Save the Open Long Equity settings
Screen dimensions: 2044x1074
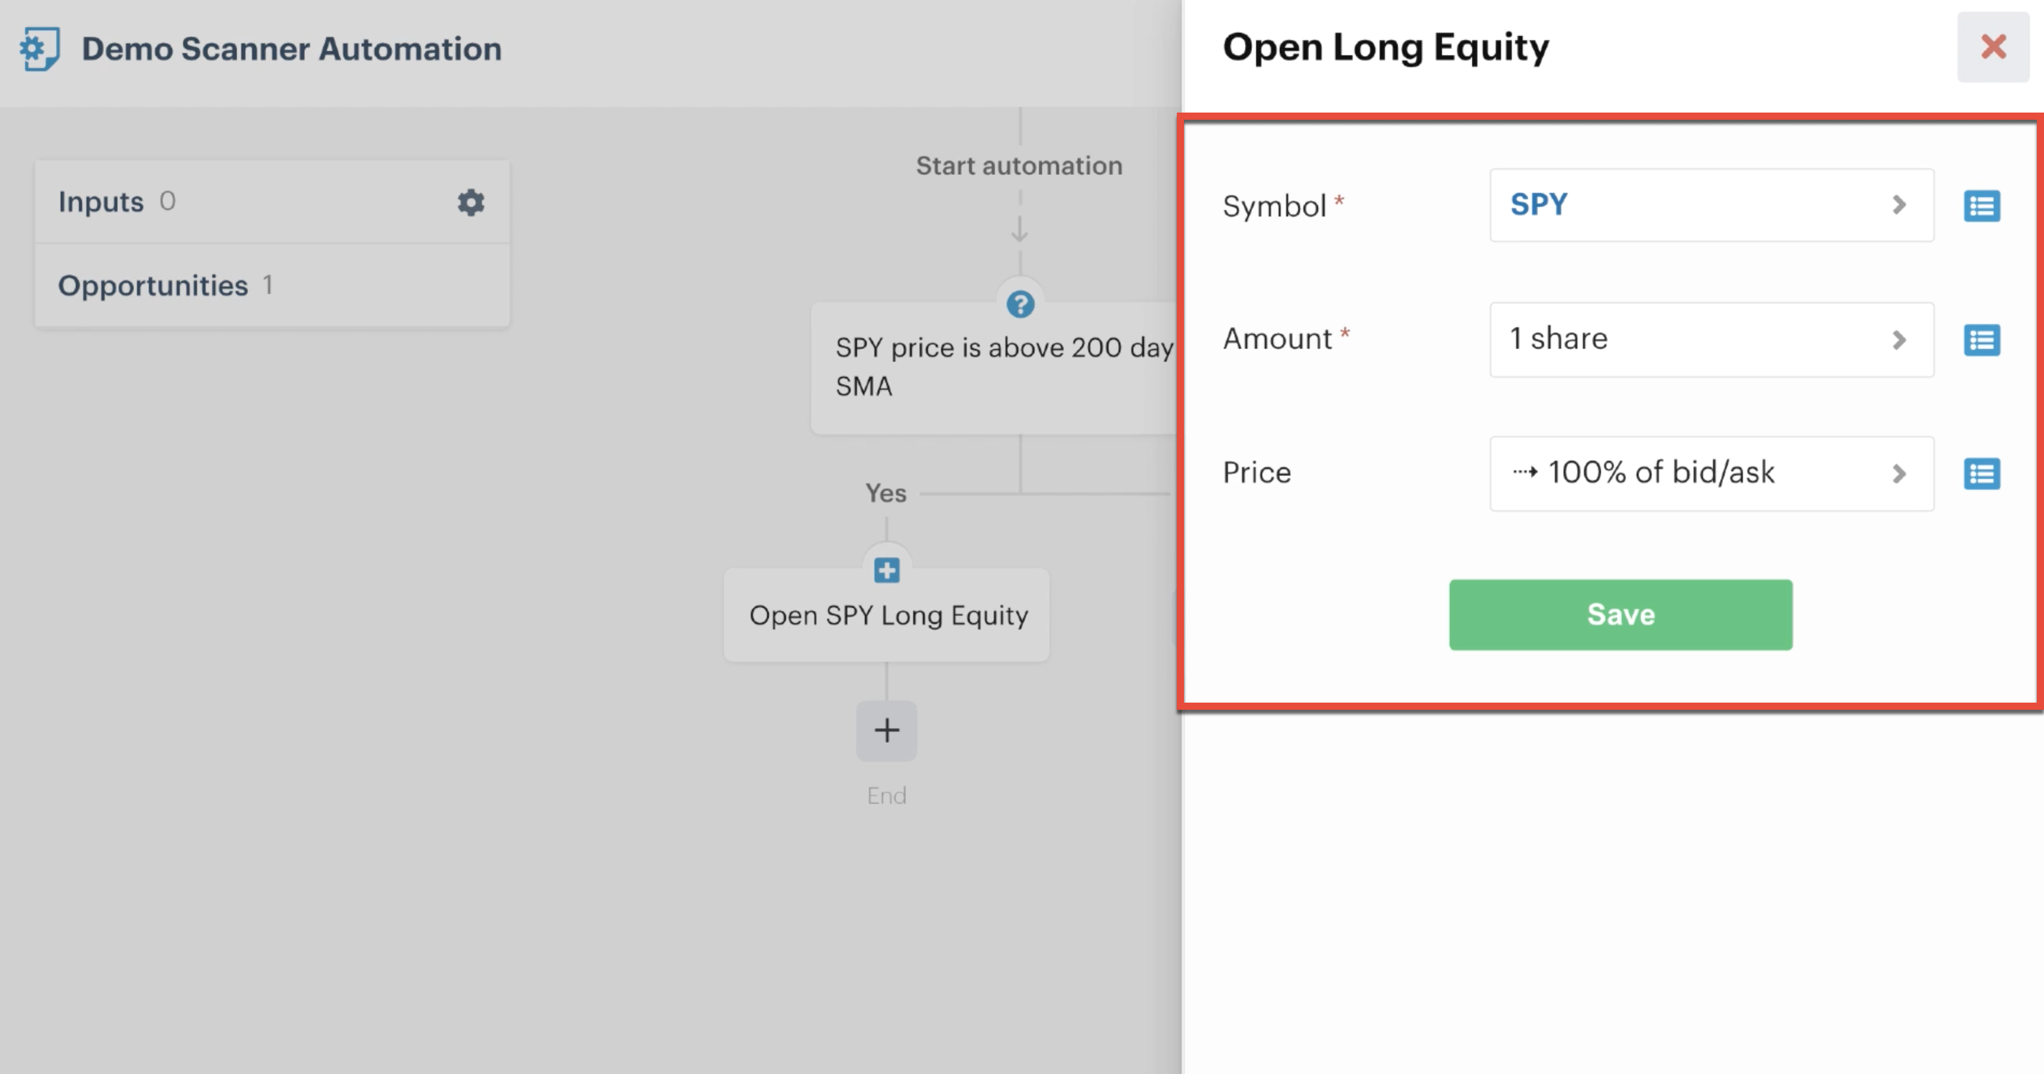(x=1620, y=614)
